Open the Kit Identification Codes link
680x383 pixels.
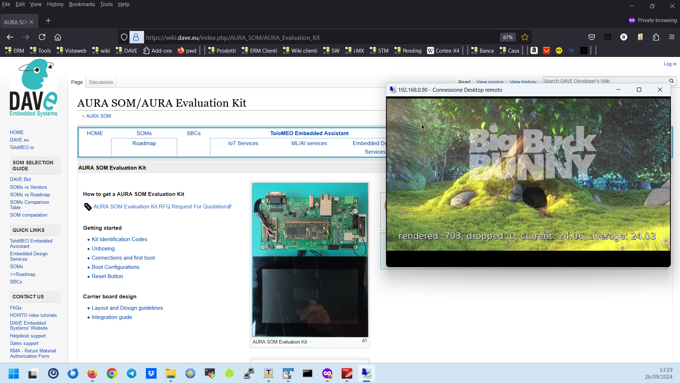(x=120, y=239)
